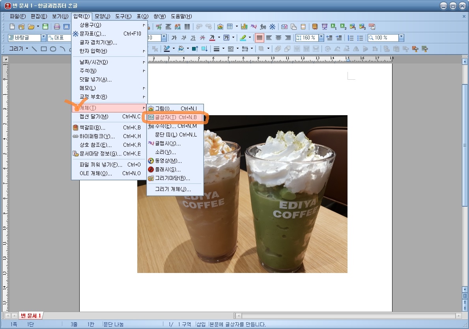The height and width of the screenshot is (329, 469).
Task: Toggle right alignment
Action: (288, 38)
